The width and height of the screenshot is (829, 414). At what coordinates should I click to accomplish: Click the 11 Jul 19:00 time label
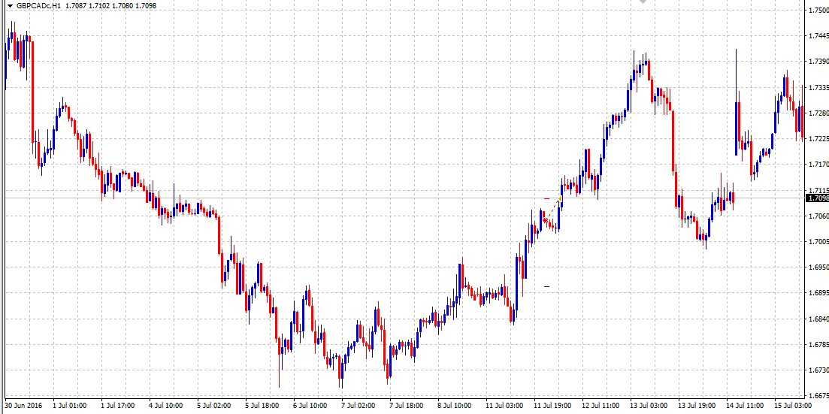click(x=553, y=406)
